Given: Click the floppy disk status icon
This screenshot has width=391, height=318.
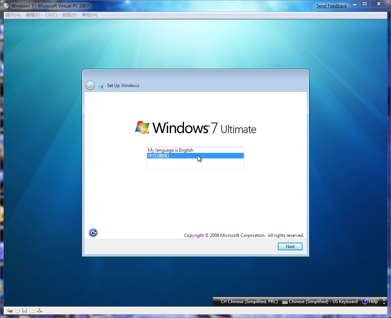Looking at the screenshot, I should [24, 311].
